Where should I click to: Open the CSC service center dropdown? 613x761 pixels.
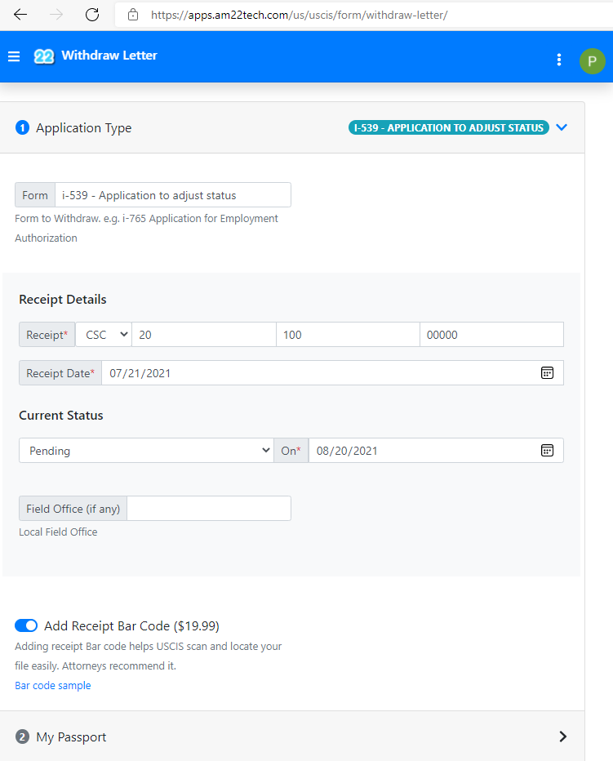coord(104,335)
